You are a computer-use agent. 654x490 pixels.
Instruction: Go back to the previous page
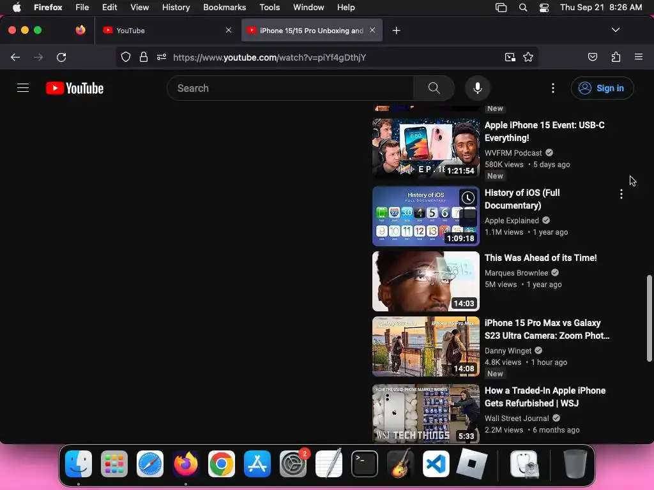[x=15, y=57]
